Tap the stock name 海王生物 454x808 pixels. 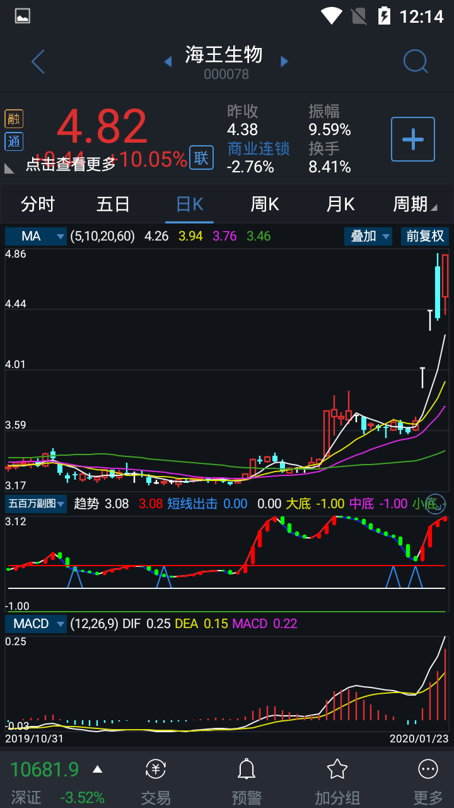pyautogui.click(x=224, y=54)
